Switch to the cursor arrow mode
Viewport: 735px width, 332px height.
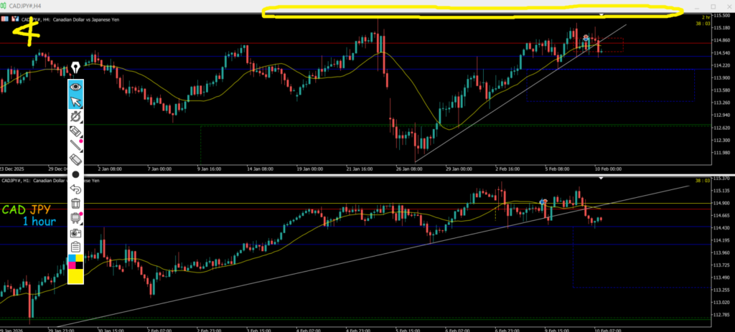coord(75,101)
